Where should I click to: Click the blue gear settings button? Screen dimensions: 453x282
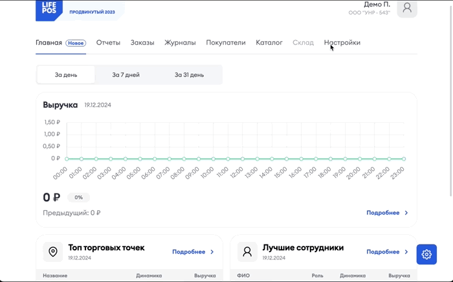426,254
